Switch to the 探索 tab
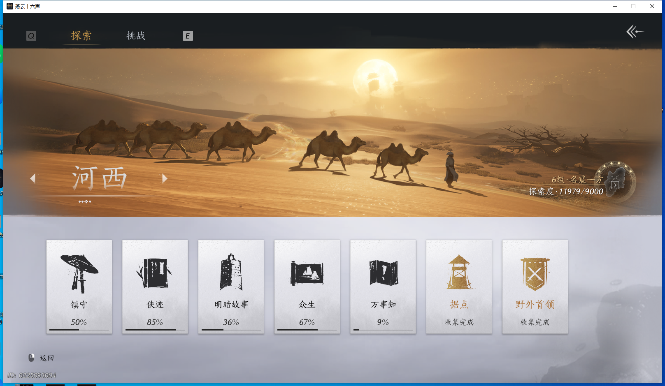 (x=81, y=36)
